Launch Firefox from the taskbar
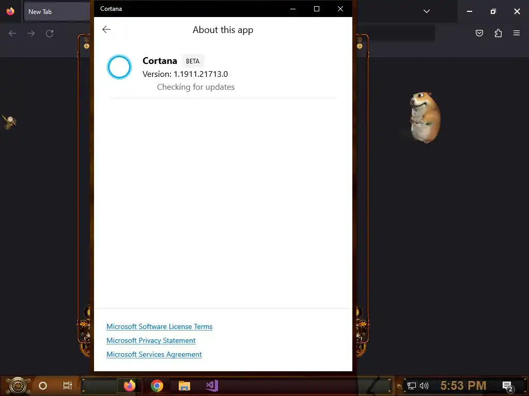This screenshot has height=396, width=529. [x=129, y=386]
